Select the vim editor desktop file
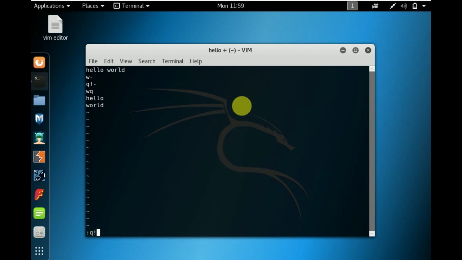 [x=55, y=28]
